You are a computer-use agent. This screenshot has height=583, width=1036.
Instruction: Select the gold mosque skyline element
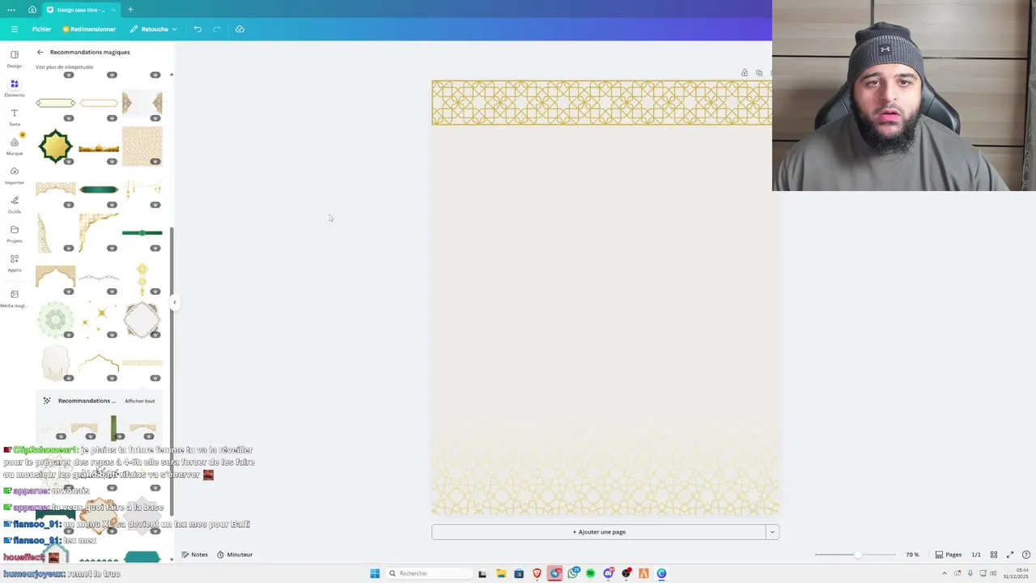[x=99, y=148]
